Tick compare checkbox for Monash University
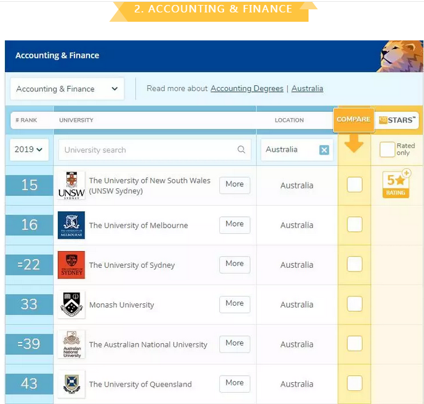This screenshot has height=404, width=424. coord(354,304)
